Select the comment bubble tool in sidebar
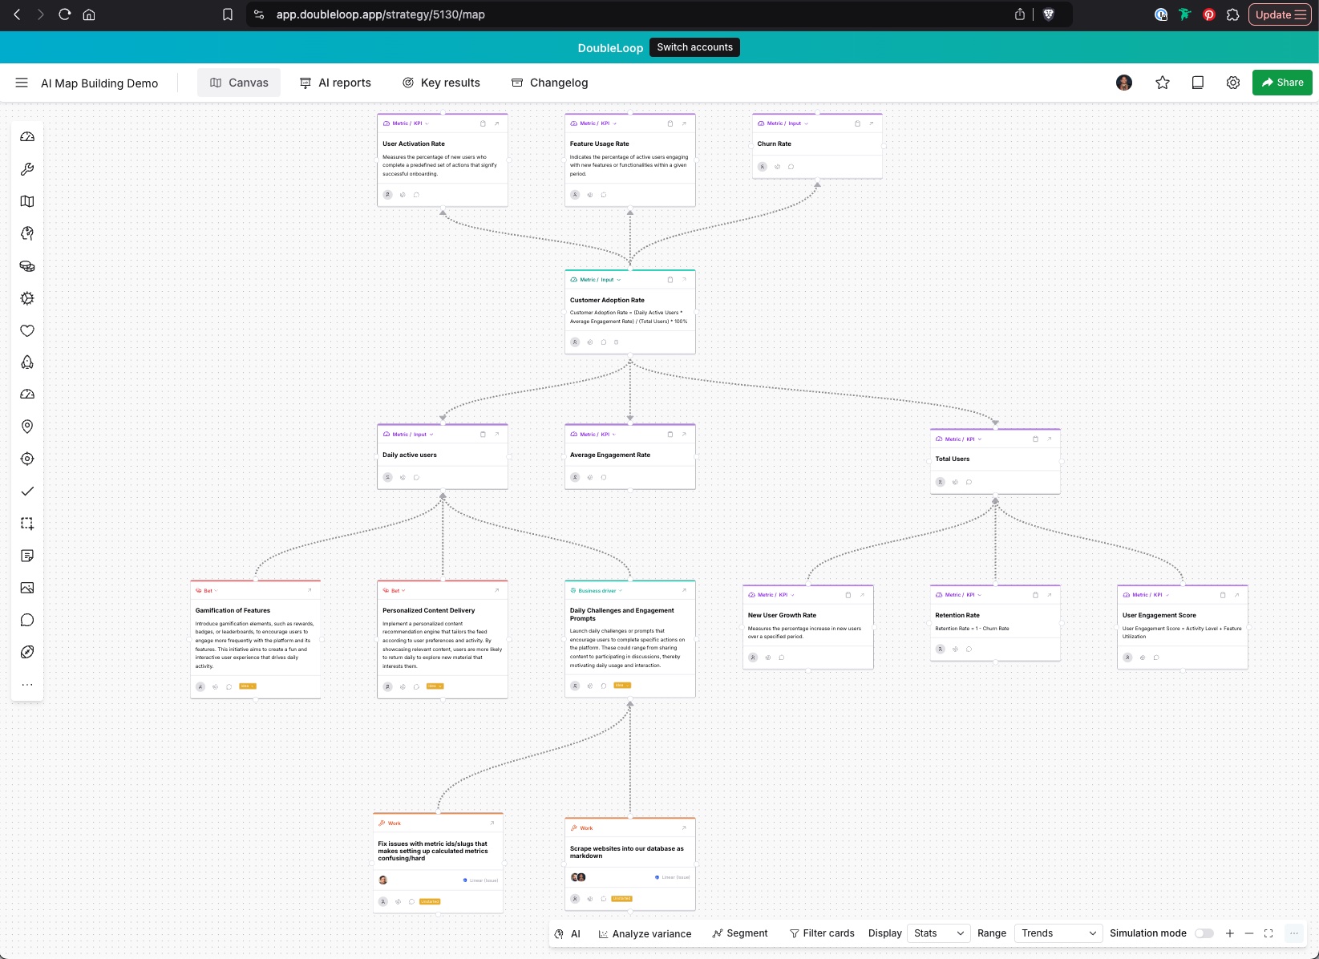Viewport: 1319px width, 959px height. coord(27,620)
